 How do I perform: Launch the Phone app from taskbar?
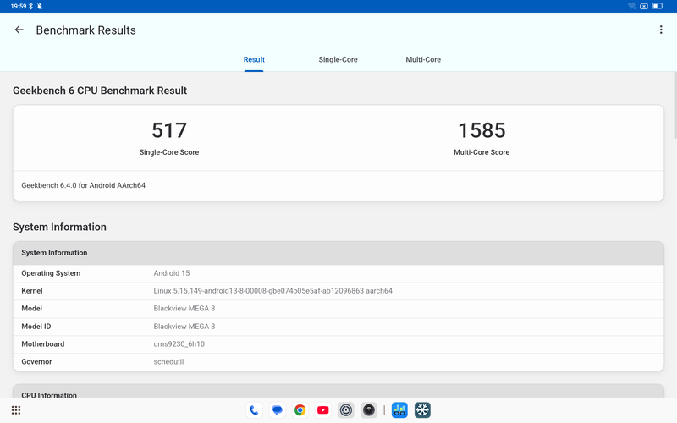pos(255,410)
